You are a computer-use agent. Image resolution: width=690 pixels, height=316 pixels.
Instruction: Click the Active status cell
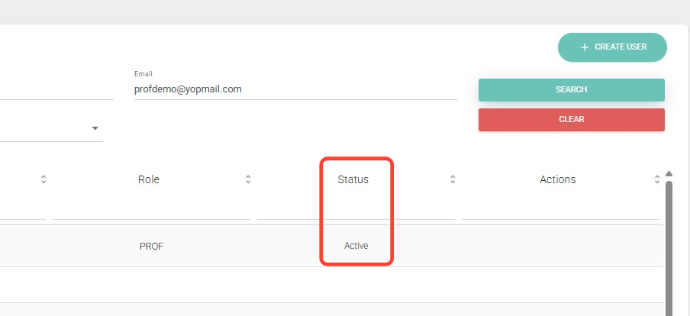click(x=356, y=246)
